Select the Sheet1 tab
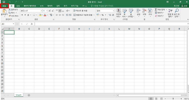 tap(19, 95)
